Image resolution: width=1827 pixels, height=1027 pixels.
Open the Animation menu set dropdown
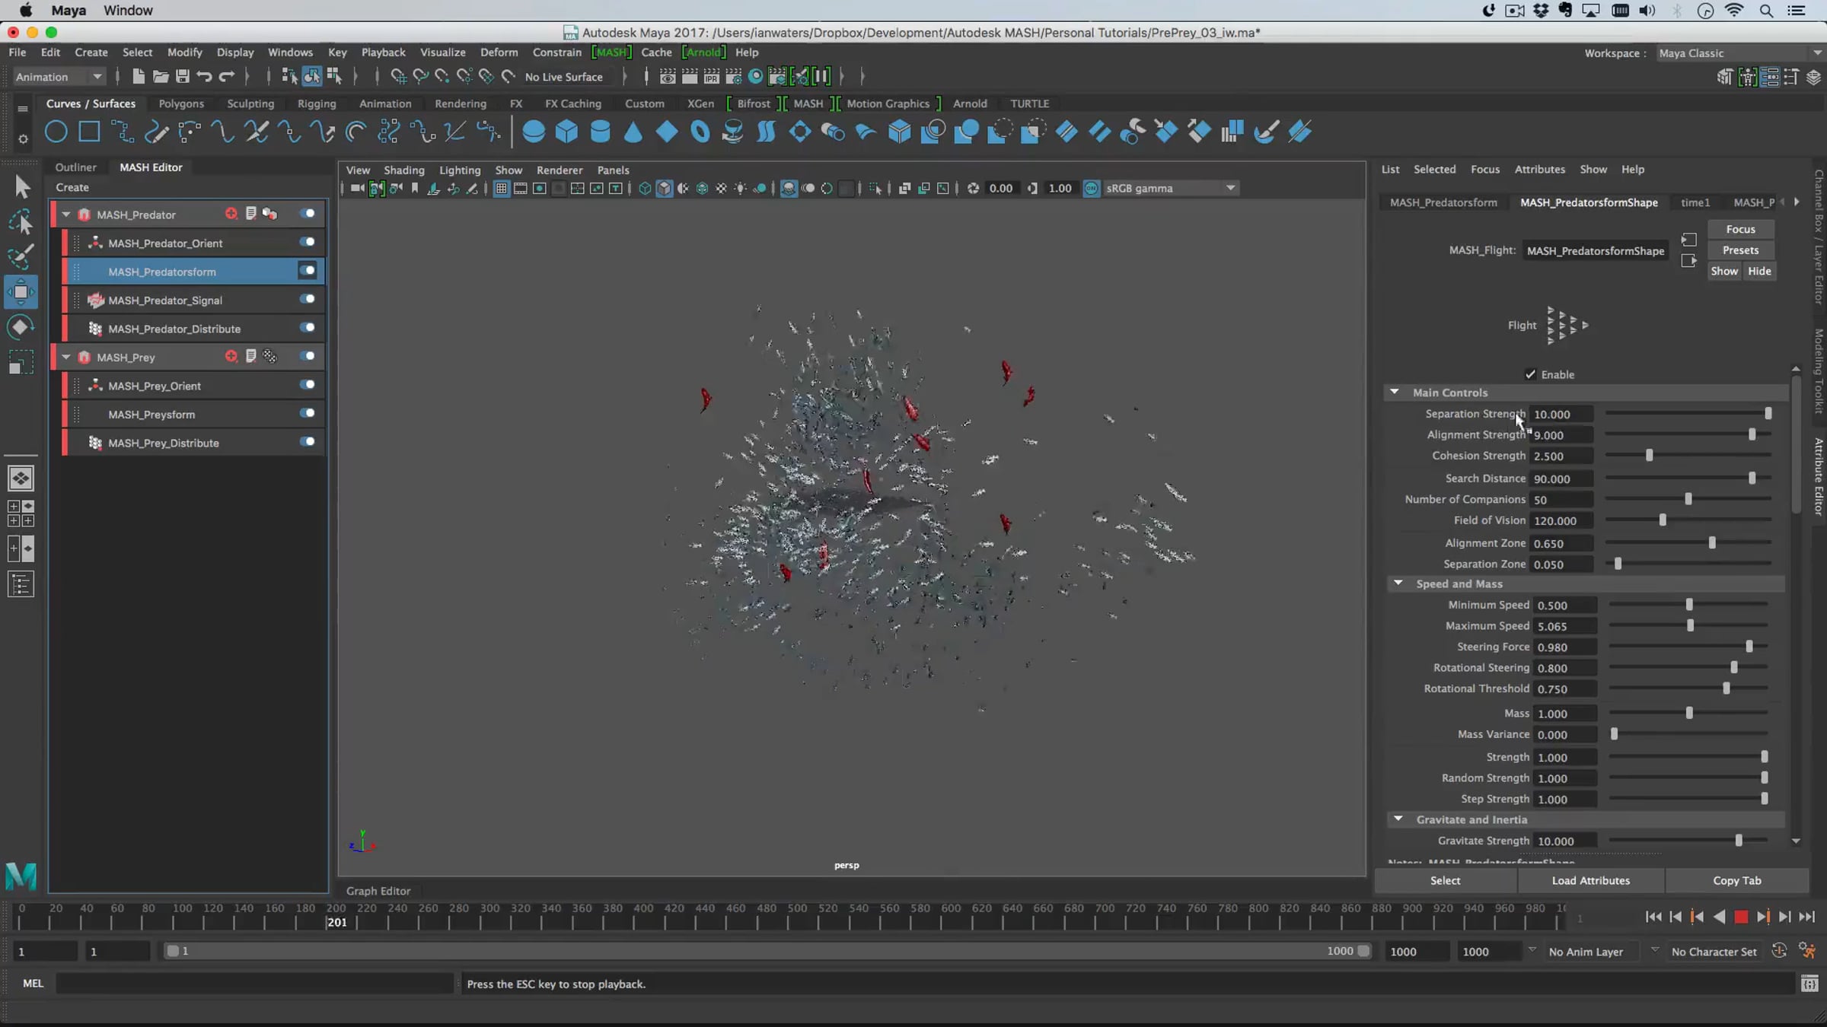(59, 76)
